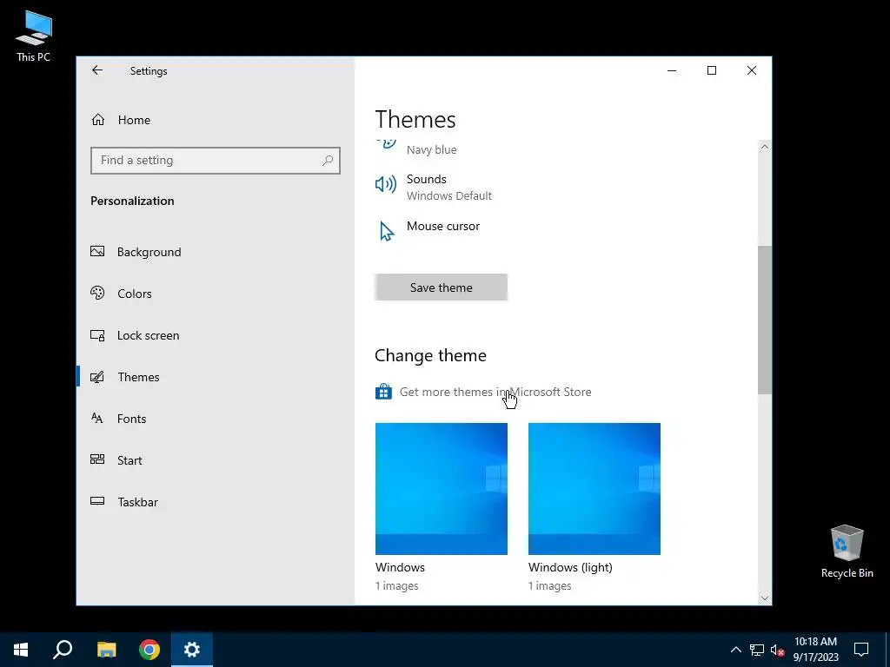This screenshot has width=890, height=667.
Task: Click the Themes brush icon in sidebar
Action: (x=97, y=377)
